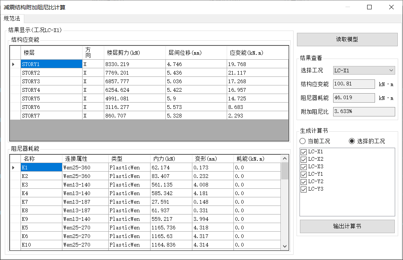Uncheck the LC-Y3 checkbox

coord(304,189)
